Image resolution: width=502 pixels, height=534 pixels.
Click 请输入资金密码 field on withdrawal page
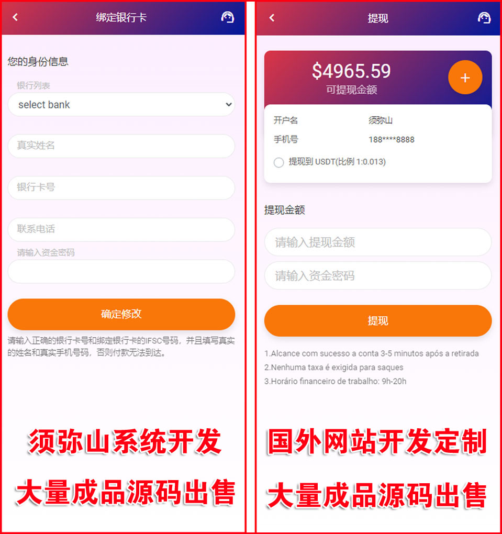(x=378, y=275)
